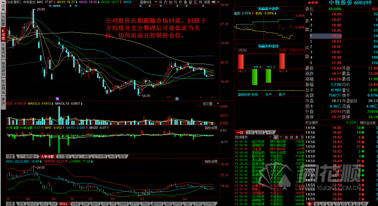The width and height of the screenshot is (378, 206).
Task: Click 指标说明 button in BOLL panel
Action: pos(211,161)
